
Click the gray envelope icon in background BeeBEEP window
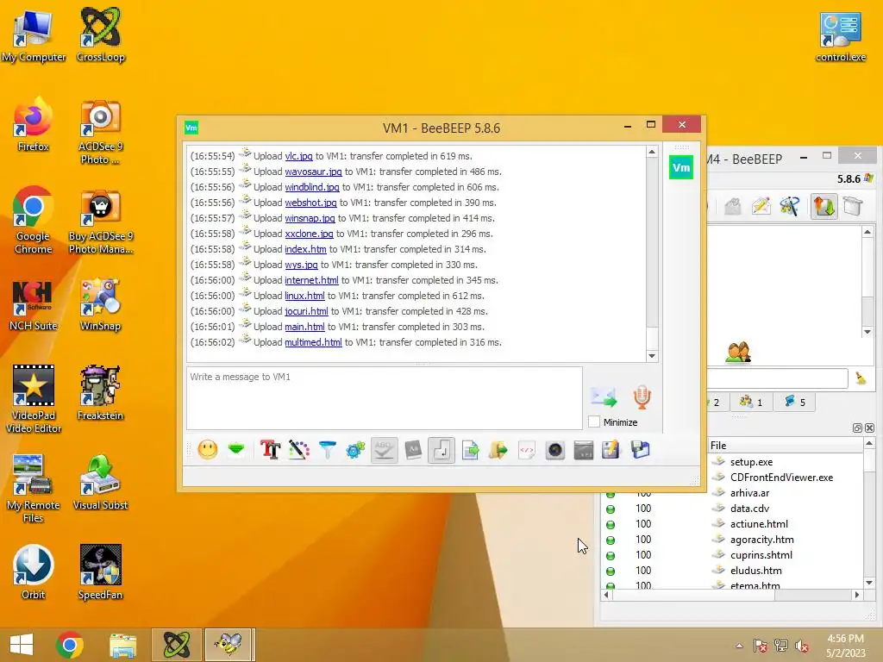pos(732,207)
